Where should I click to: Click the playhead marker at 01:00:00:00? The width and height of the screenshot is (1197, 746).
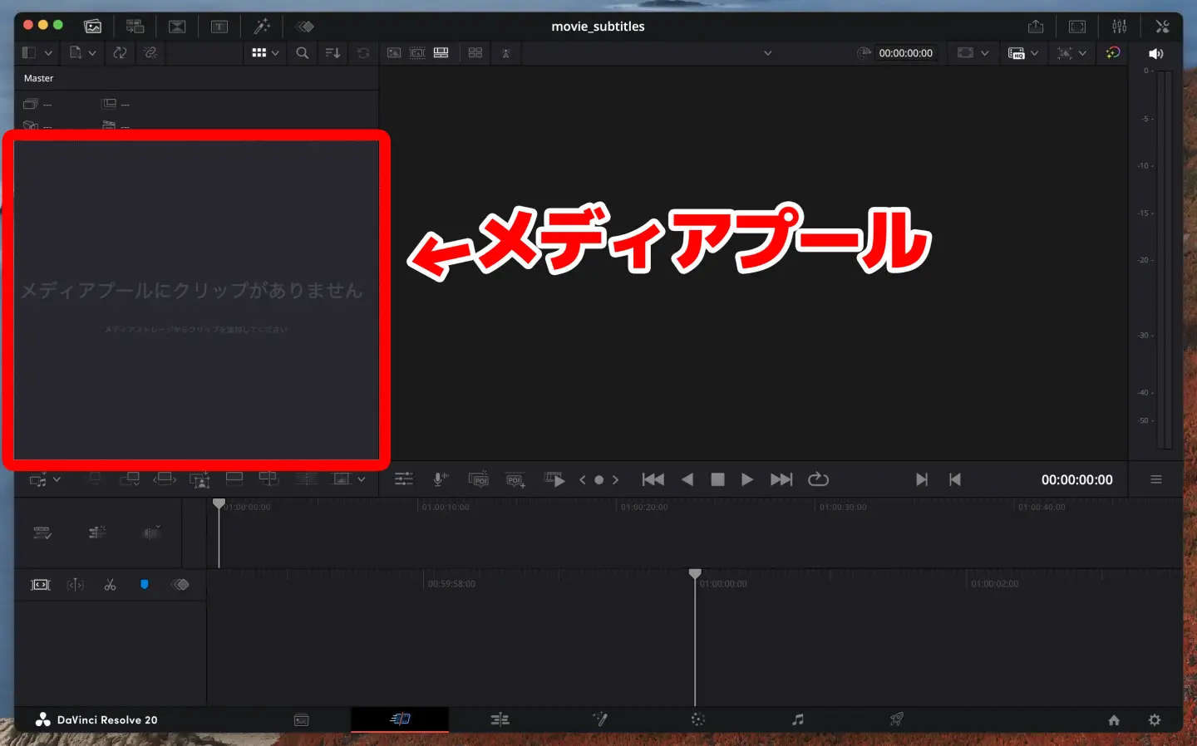coord(695,573)
